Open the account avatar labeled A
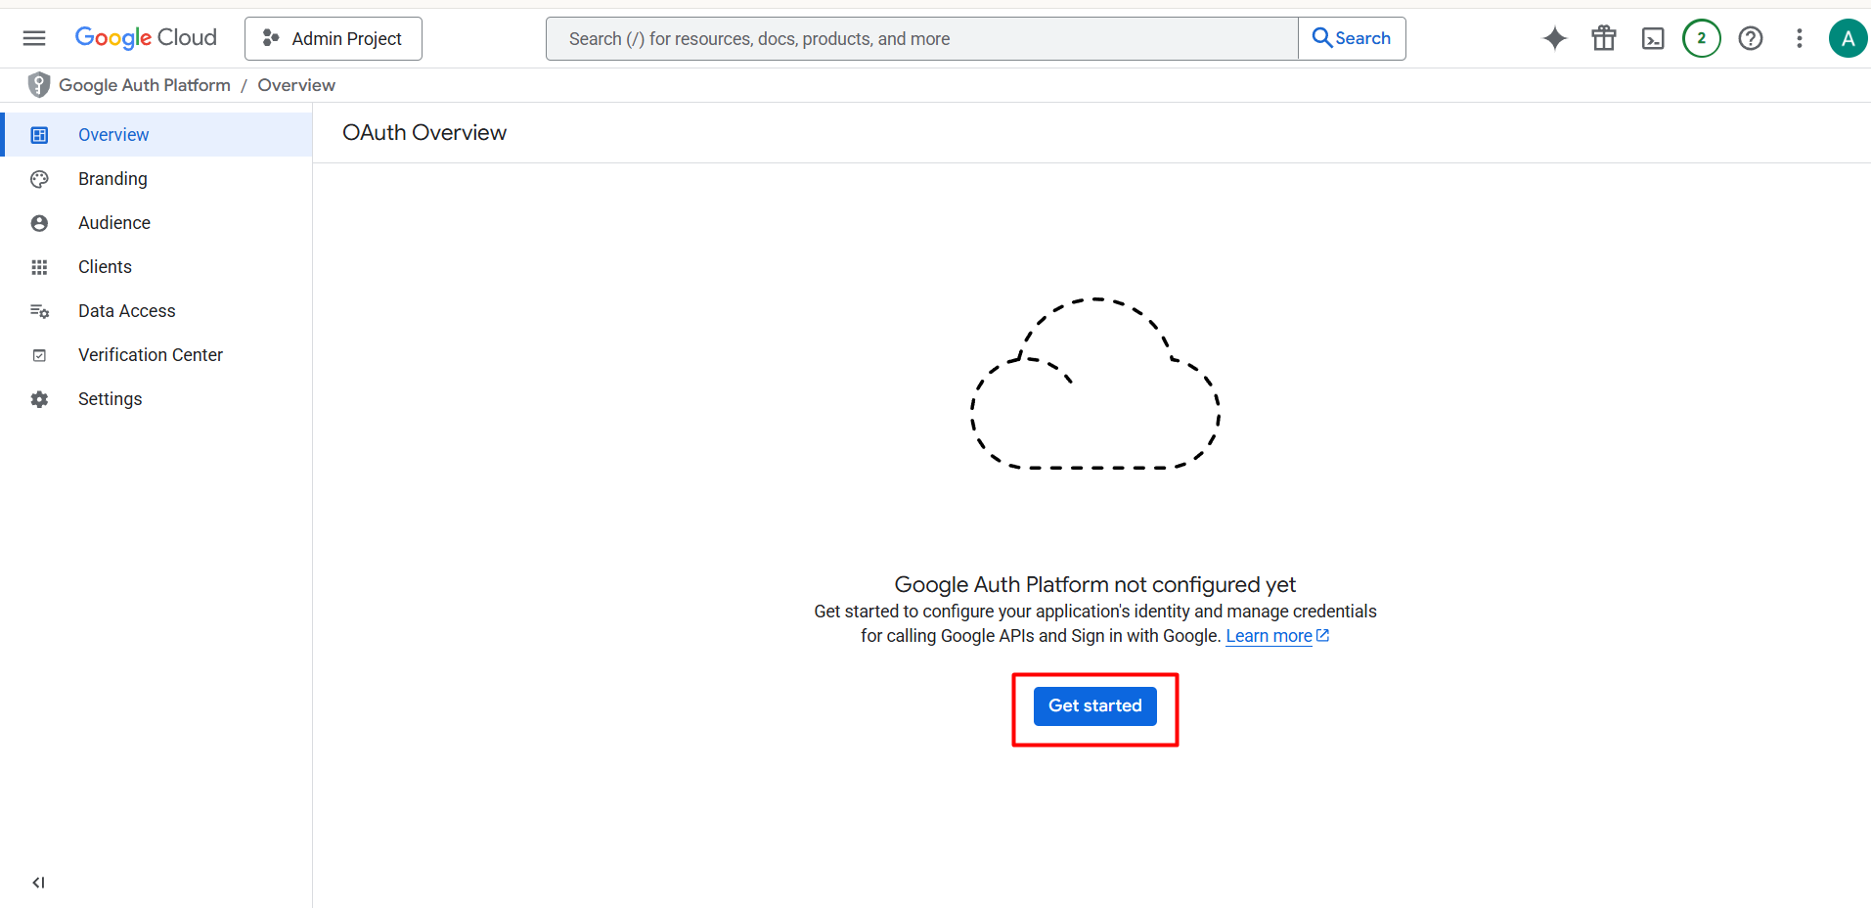 click(1848, 38)
